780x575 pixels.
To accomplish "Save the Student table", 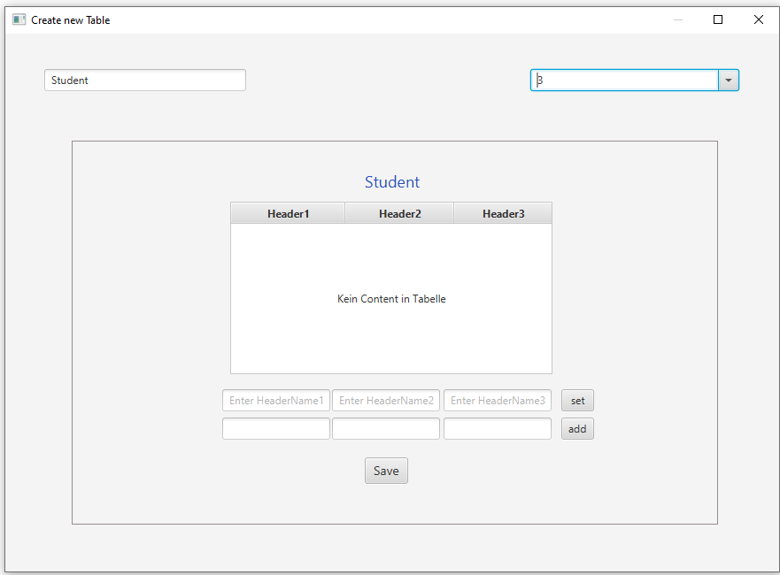I will pos(386,470).
